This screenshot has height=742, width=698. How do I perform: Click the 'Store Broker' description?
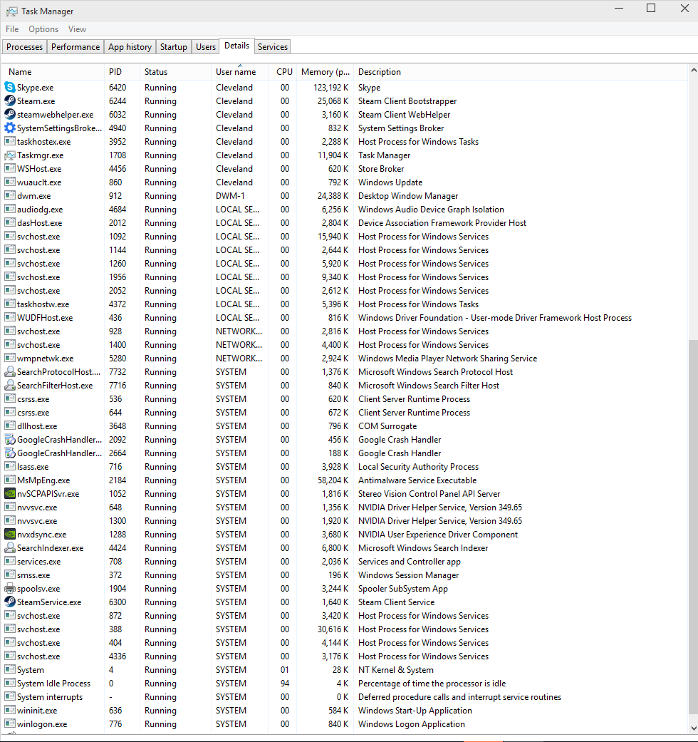pos(381,169)
